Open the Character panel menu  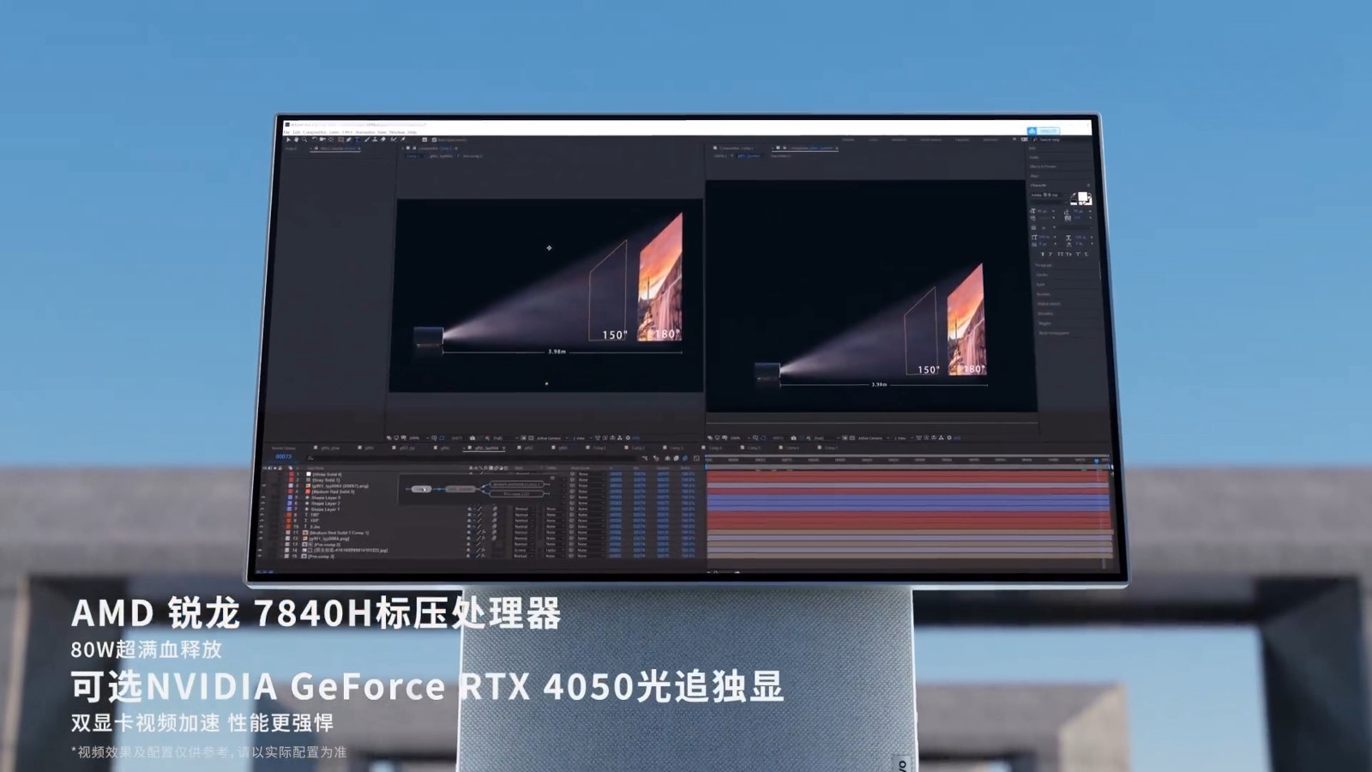point(1088,185)
